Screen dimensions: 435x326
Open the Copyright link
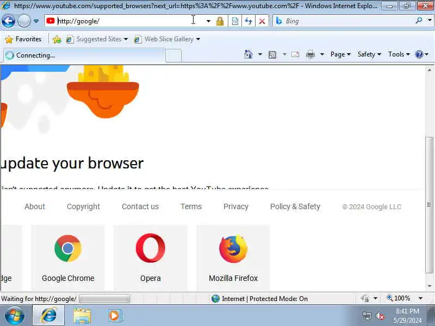(x=83, y=206)
